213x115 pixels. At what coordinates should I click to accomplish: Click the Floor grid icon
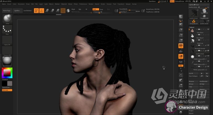[181, 51]
